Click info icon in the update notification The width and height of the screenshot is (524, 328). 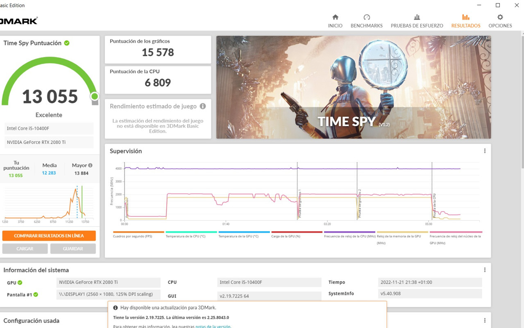point(116,307)
